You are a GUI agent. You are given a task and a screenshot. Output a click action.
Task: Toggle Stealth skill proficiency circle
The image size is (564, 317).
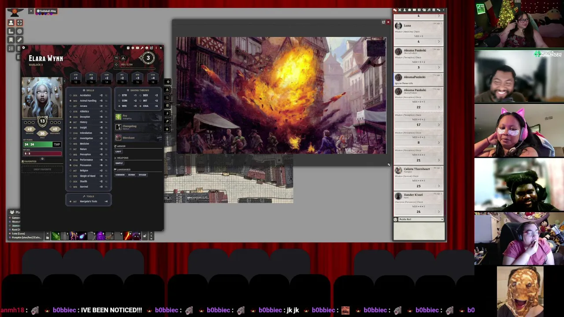[70, 181]
